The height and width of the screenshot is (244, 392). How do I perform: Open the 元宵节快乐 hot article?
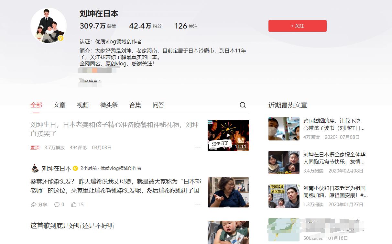coord(334,158)
